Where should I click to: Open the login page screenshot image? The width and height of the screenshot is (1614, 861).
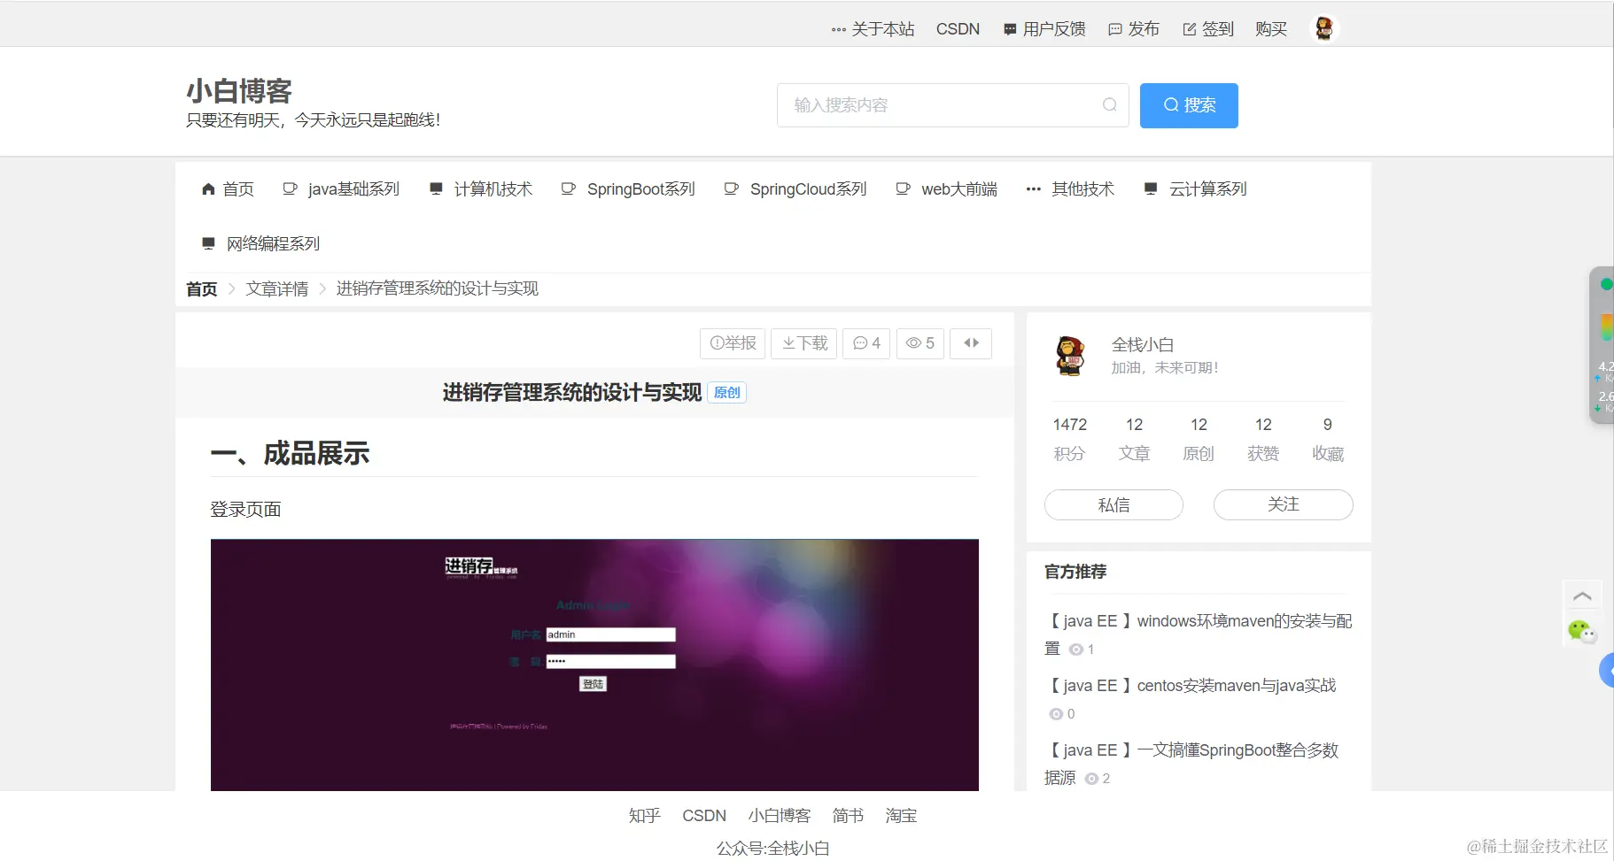(x=594, y=665)
